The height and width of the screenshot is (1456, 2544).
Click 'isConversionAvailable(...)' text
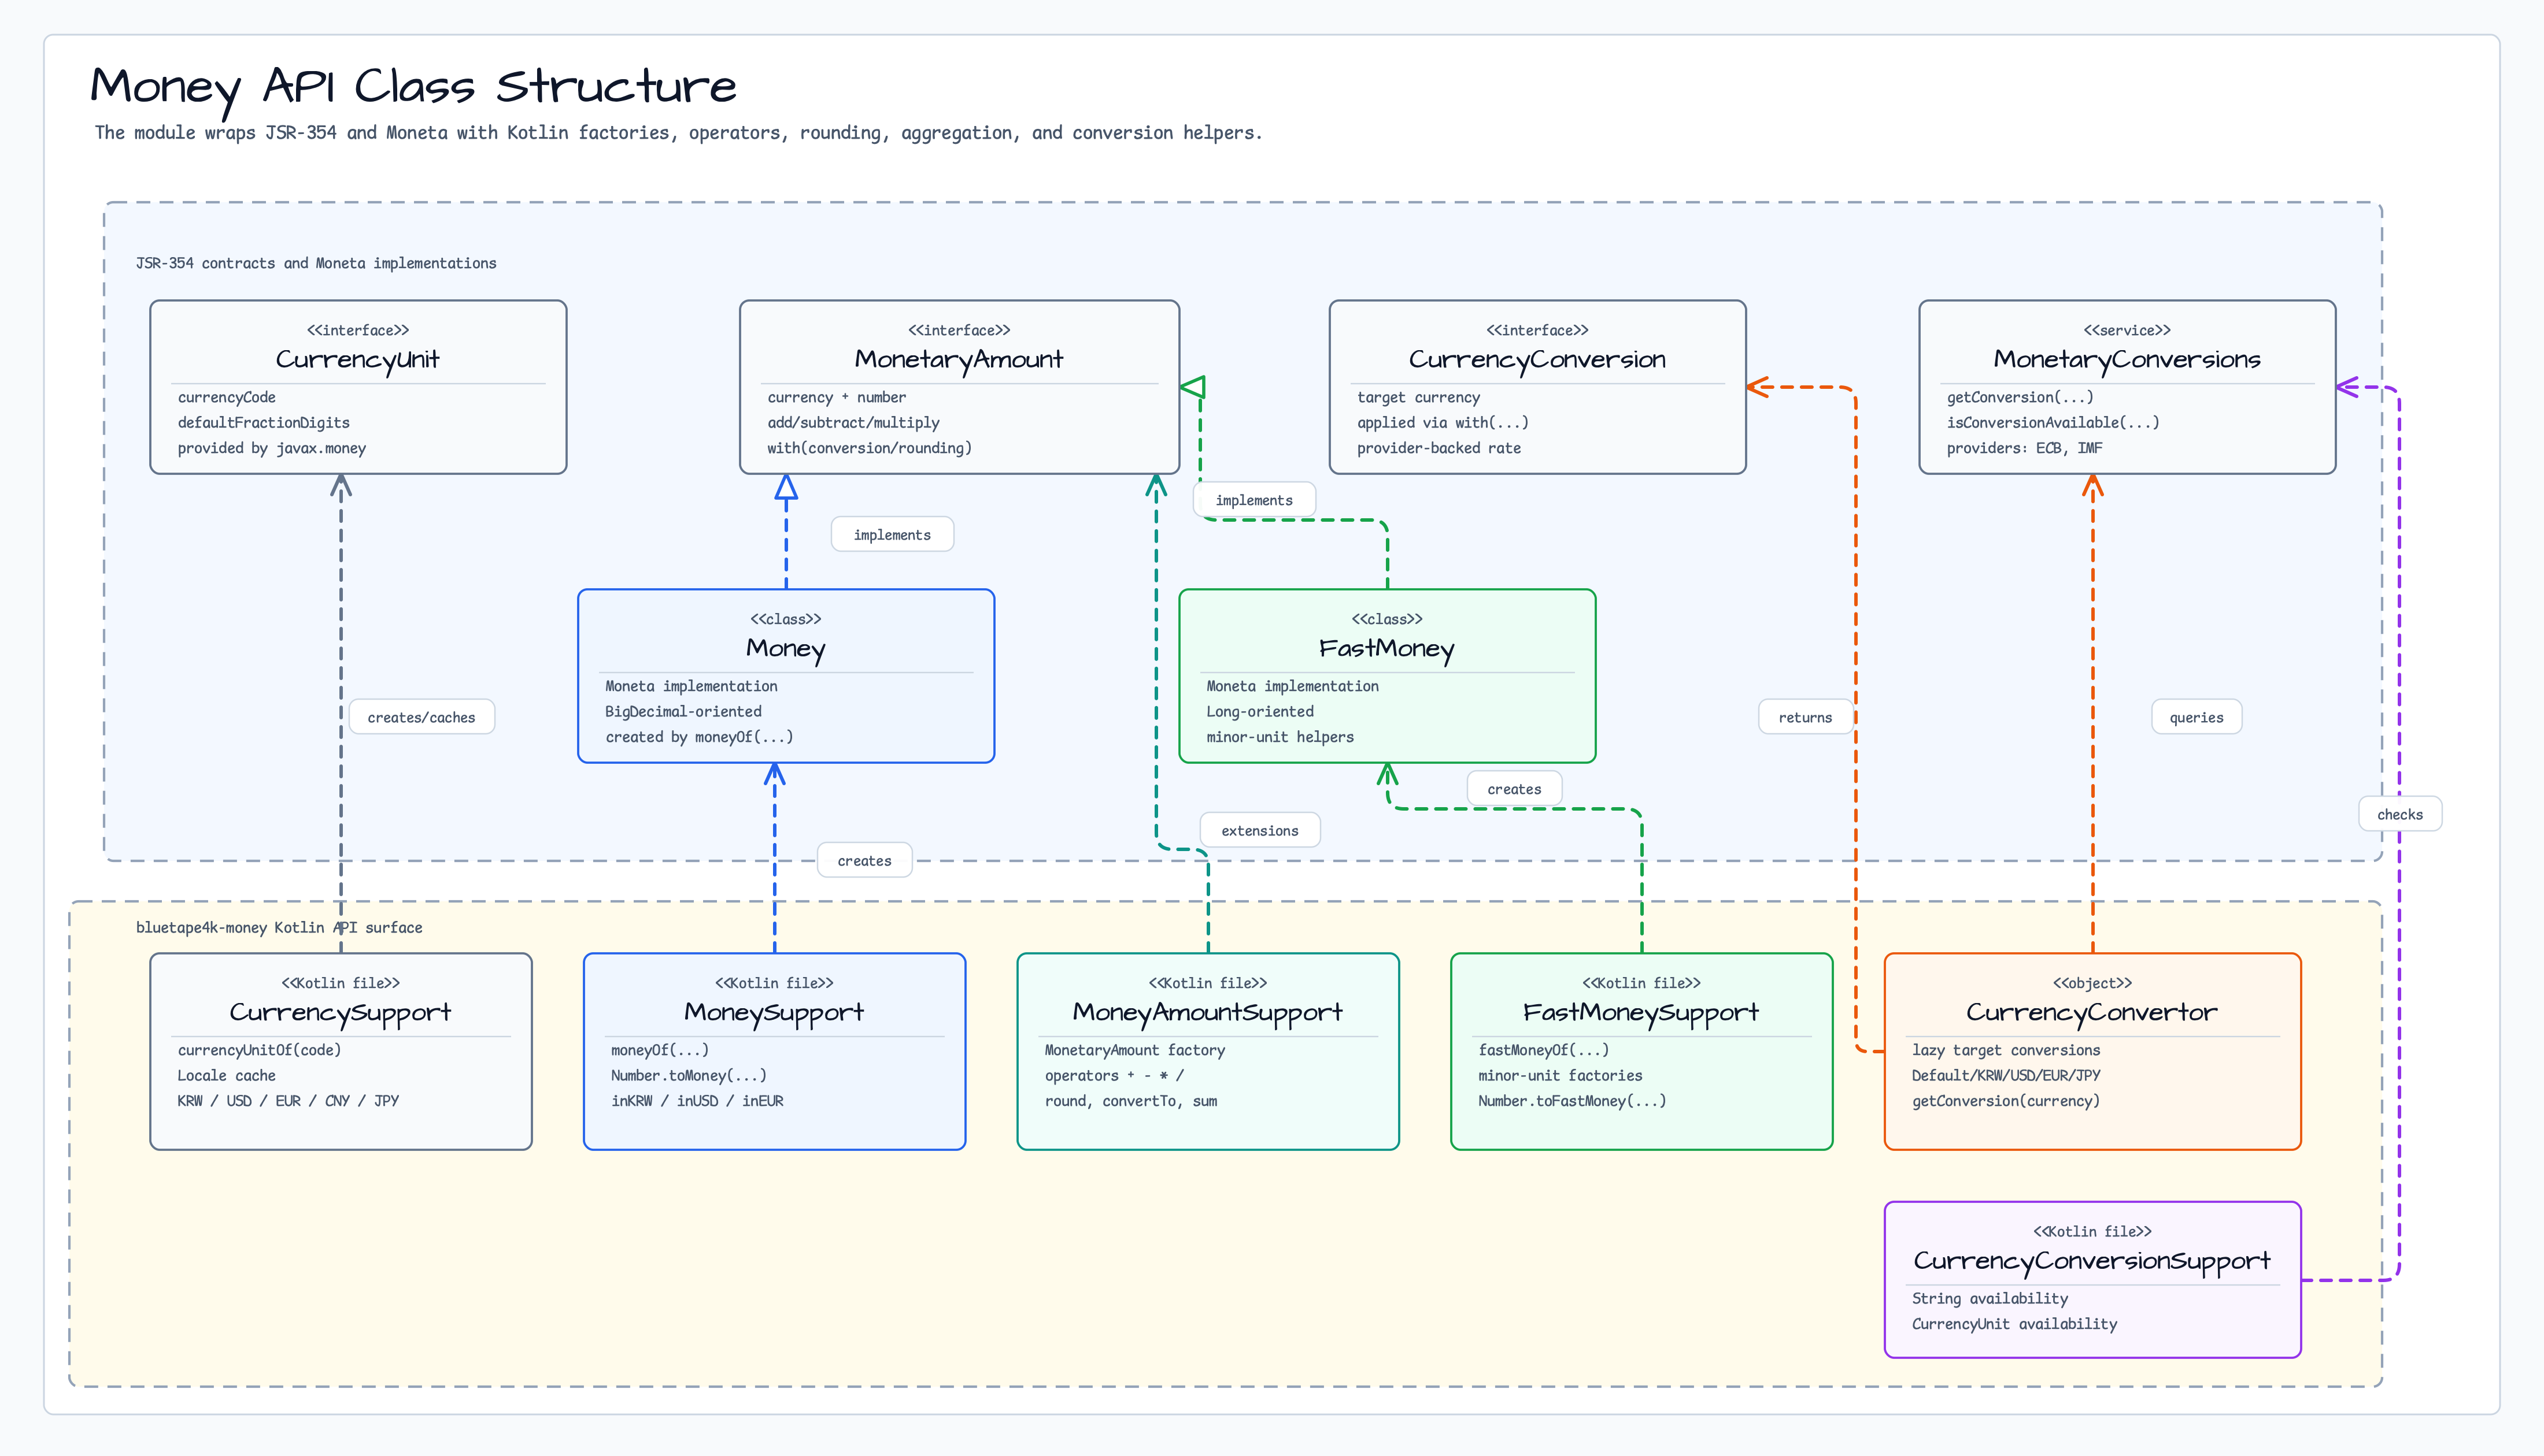pyautogui.click(x=2053, y=422)
